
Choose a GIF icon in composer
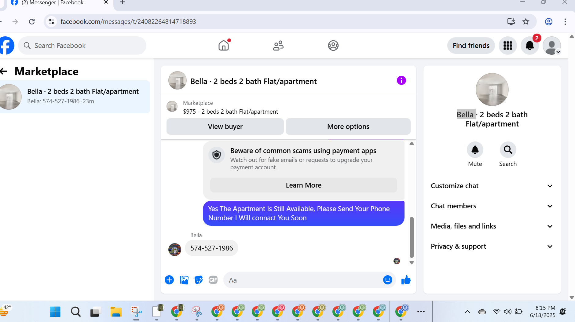point(213,280)
